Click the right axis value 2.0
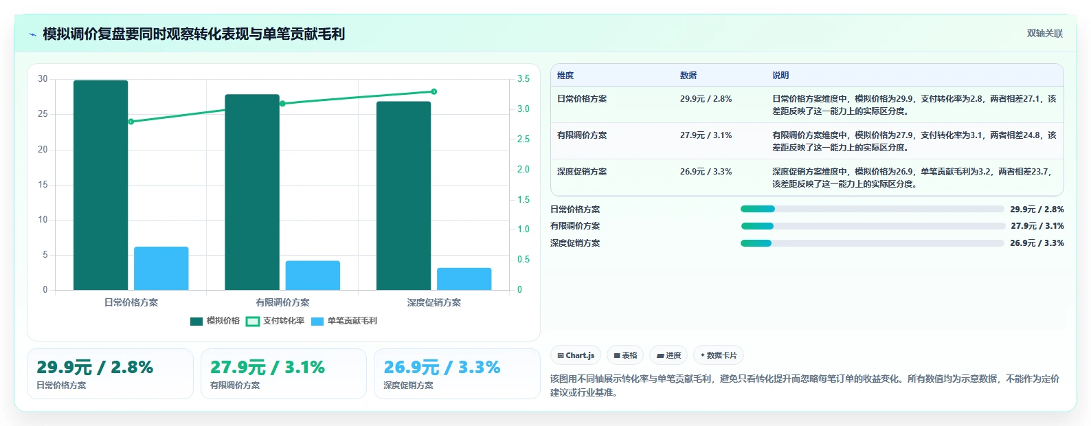The width and height of the screenshot is (1091, 426). 524,170
